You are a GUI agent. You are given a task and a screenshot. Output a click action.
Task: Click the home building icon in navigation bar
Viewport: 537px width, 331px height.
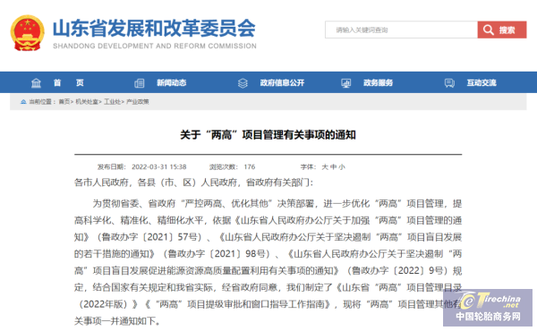click(x=36, y=83)
